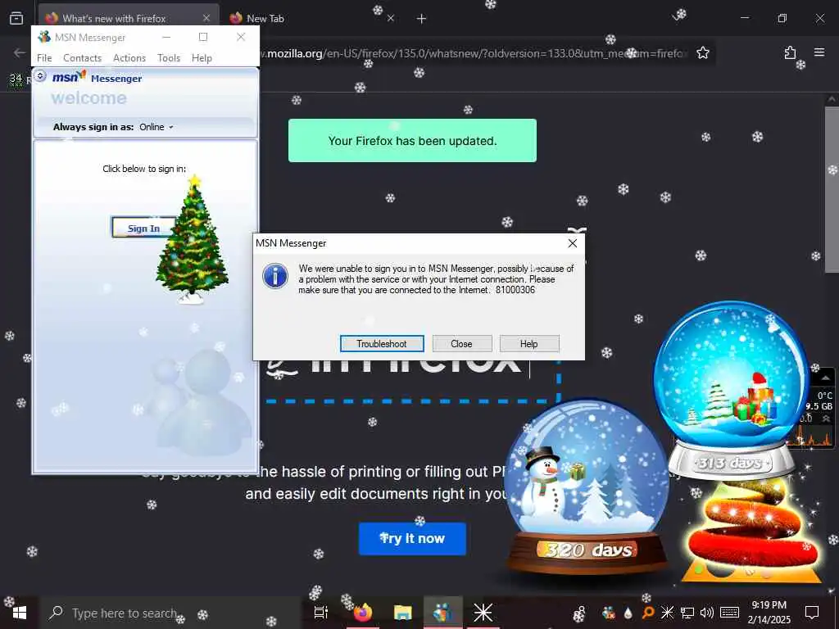Open the Actions menu in MSN Messenger
The height and width of the screenshot is (629, 839).
coord(129,58)
